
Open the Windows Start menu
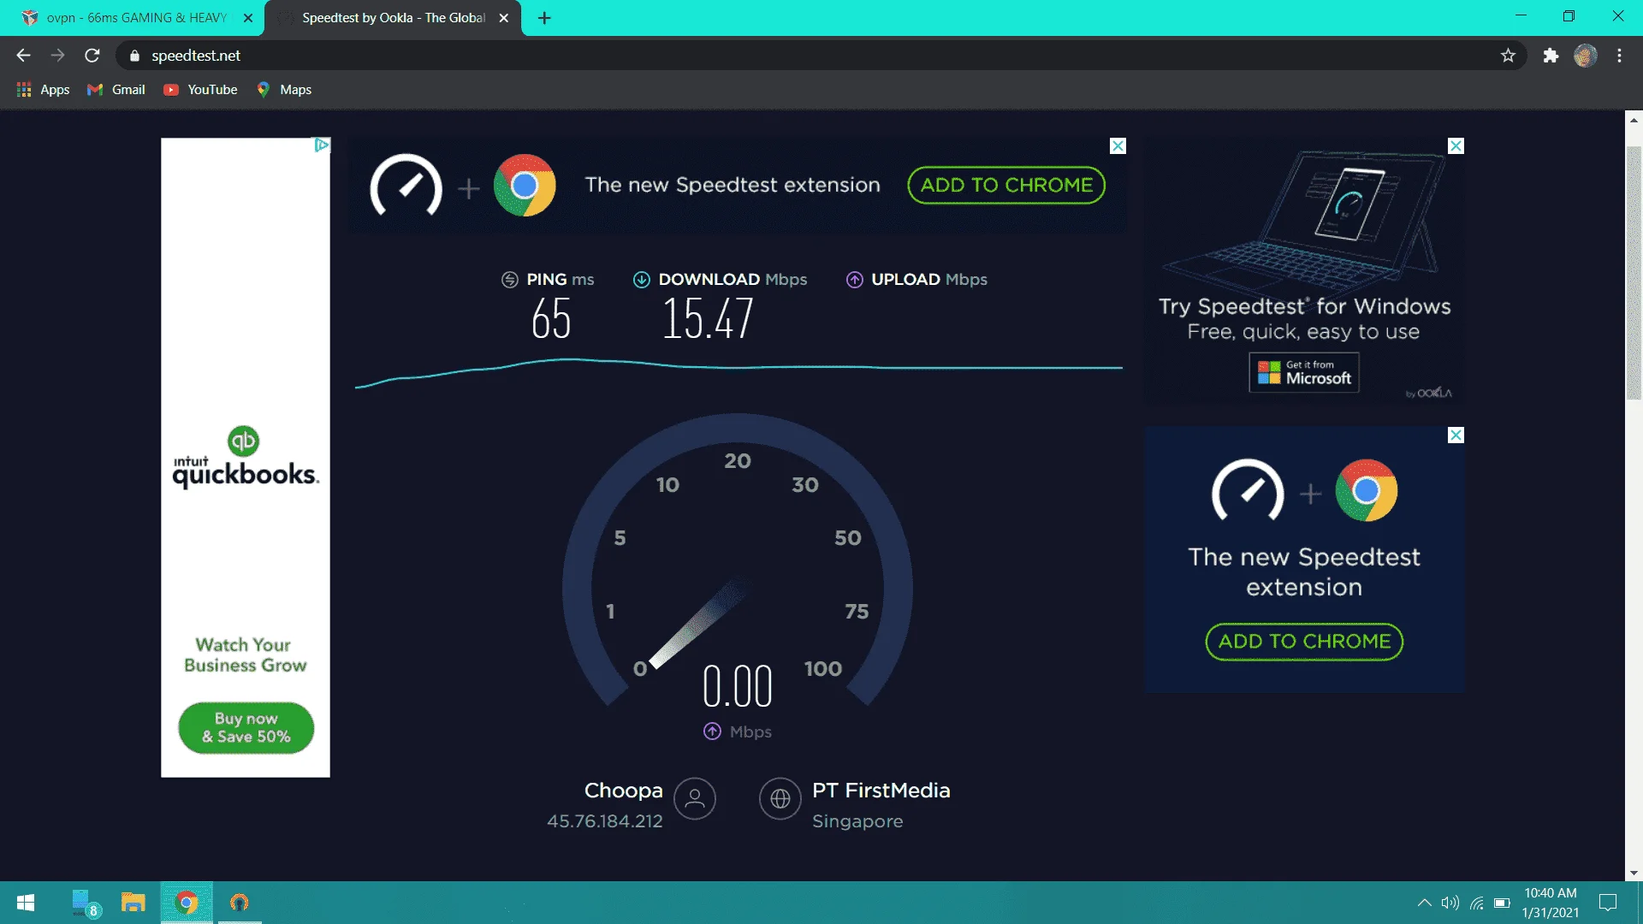click(26, 903)
